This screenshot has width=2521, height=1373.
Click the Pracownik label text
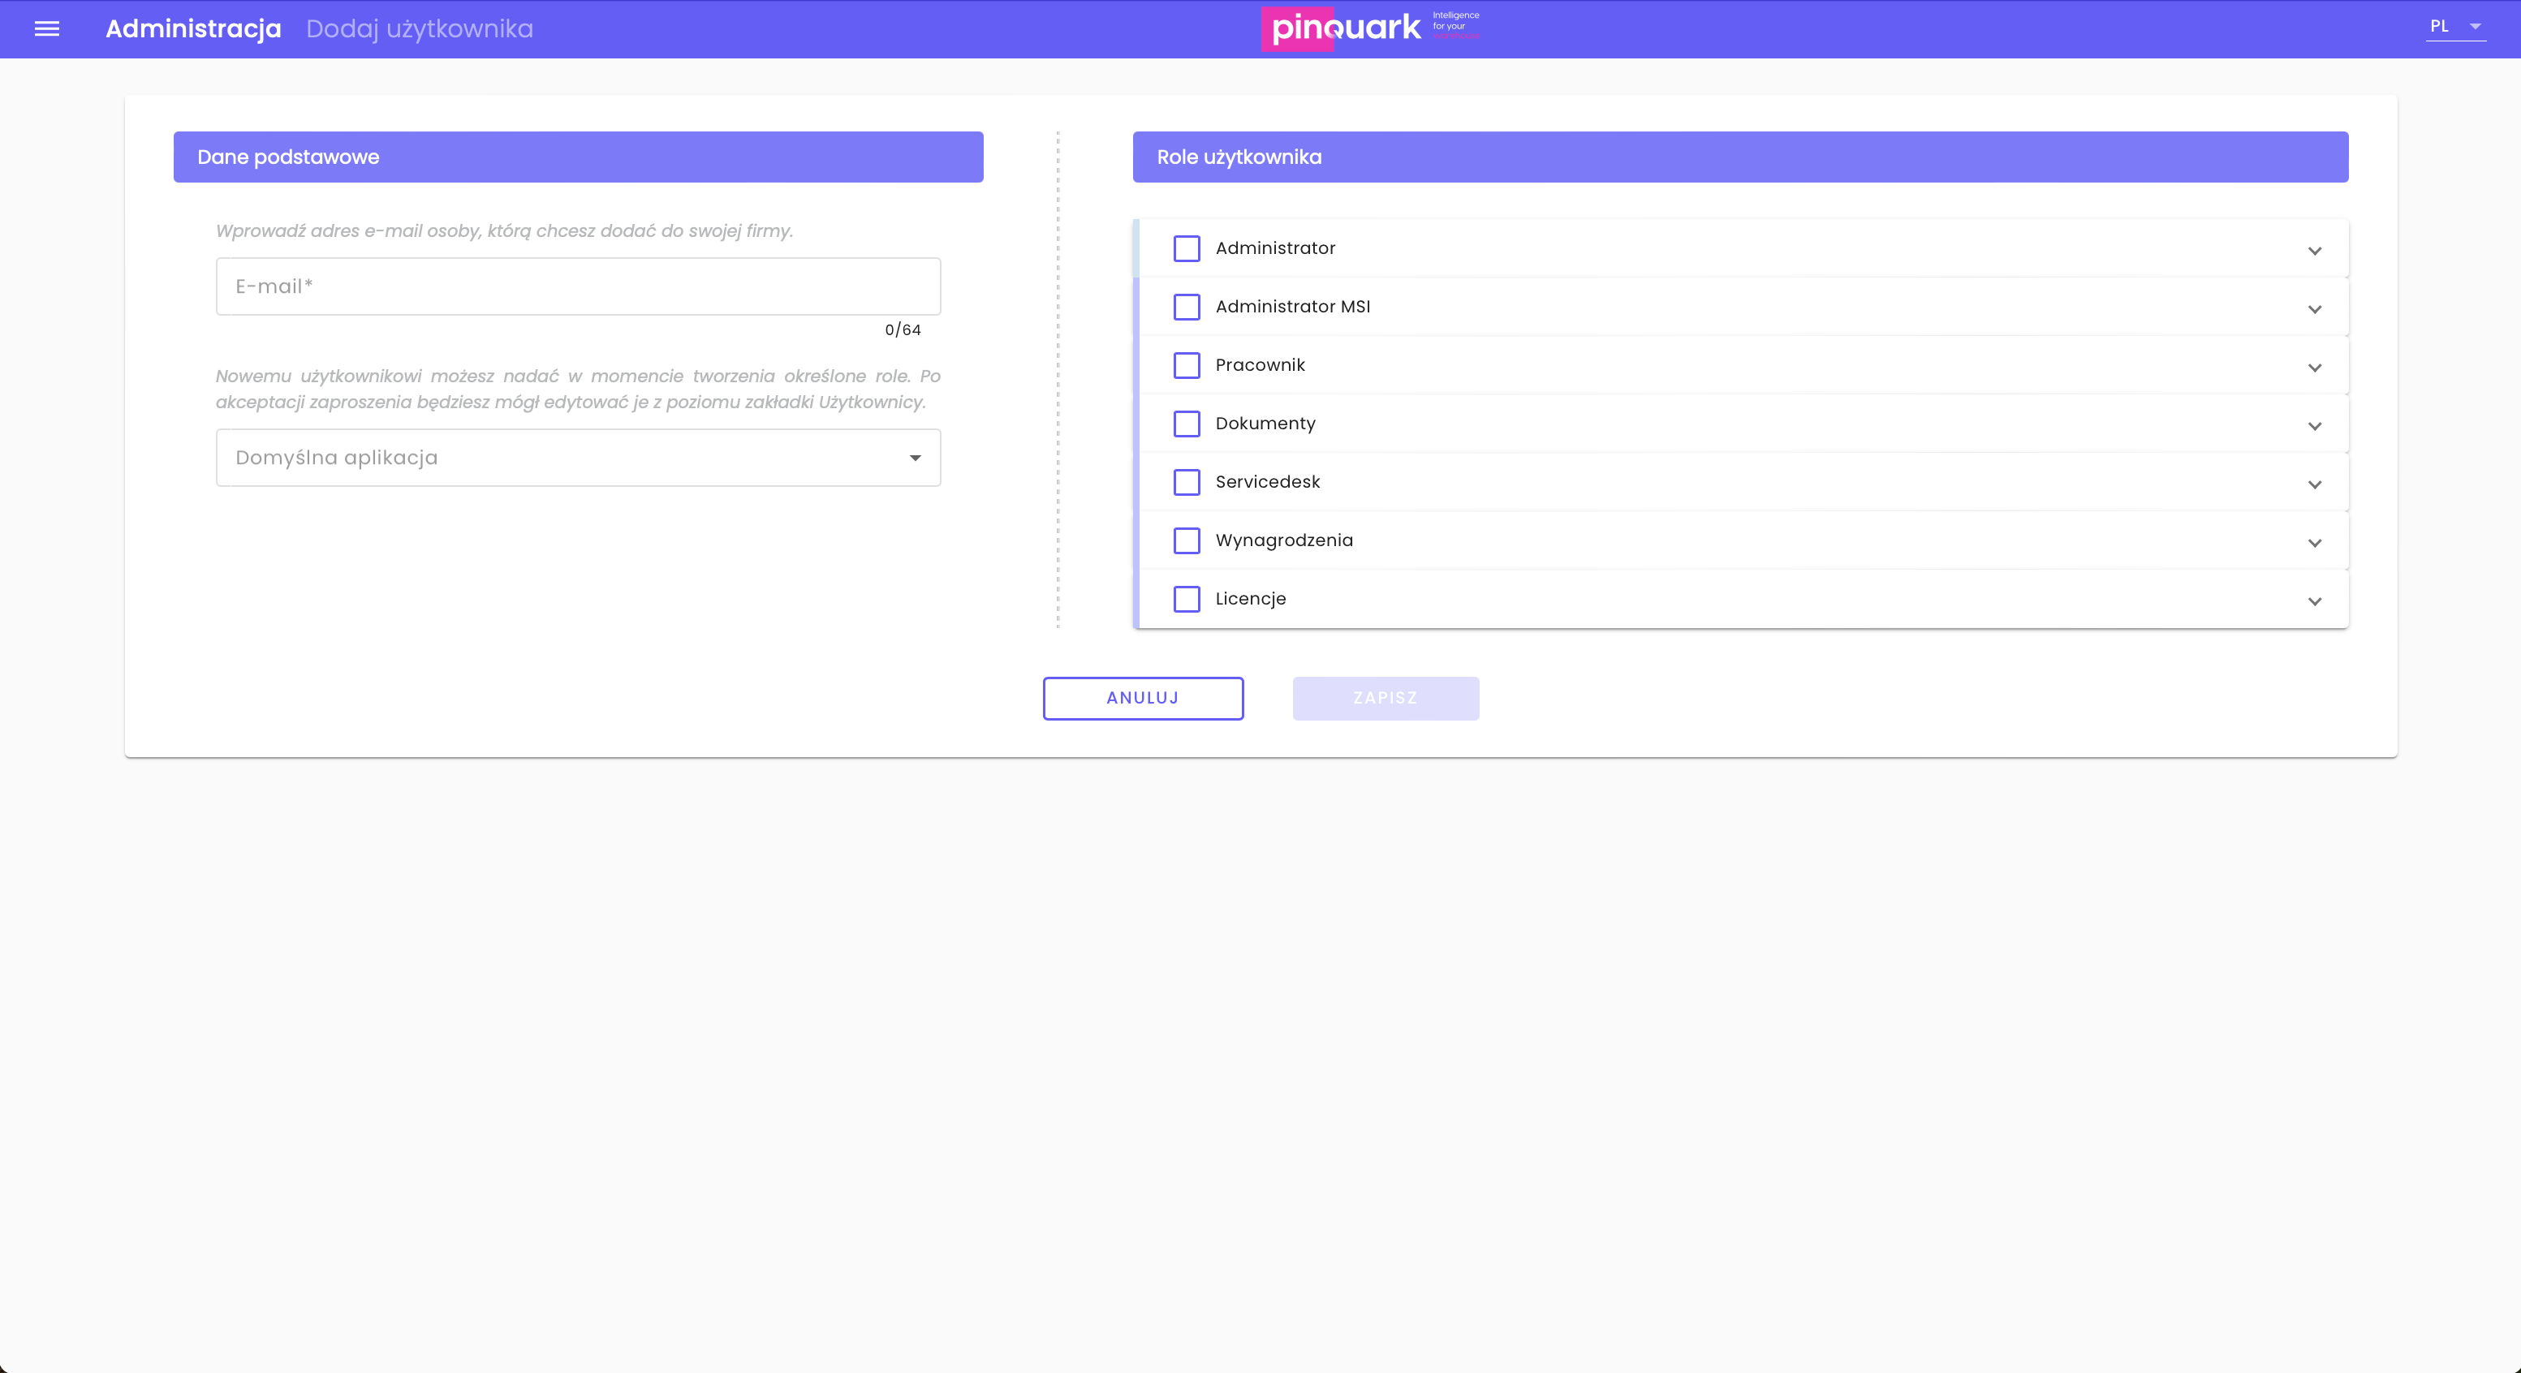1260,365
